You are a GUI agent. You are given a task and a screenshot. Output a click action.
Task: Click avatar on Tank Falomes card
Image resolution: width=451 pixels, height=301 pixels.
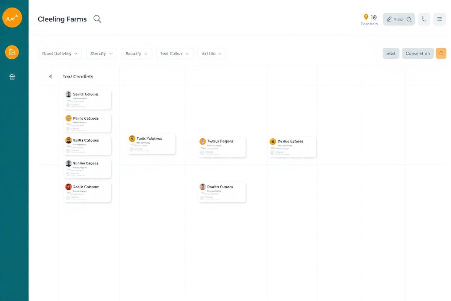tap(132, 138)
